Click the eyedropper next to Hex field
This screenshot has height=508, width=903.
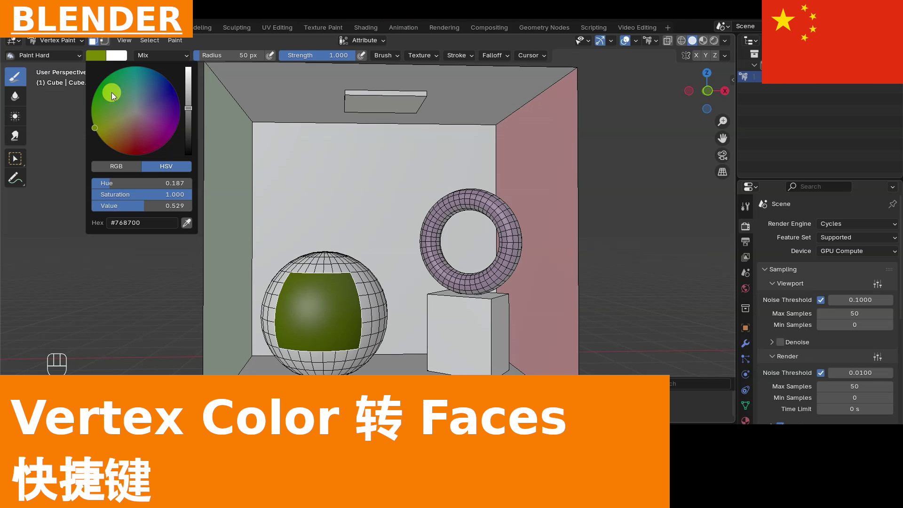tap(187, 223)
